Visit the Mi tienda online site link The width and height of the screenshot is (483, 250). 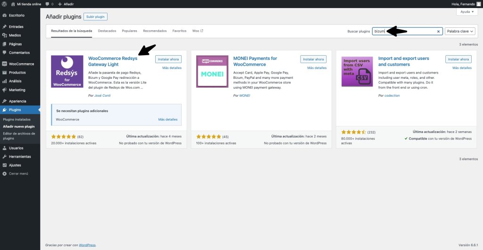click(x=26, y=4)
